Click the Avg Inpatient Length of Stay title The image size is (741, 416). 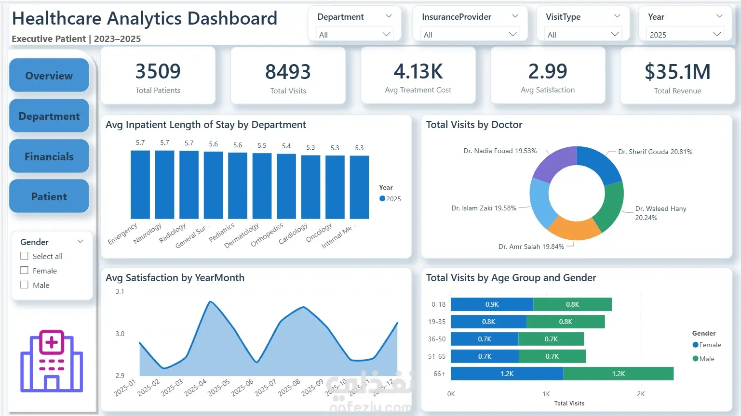[x=206, y=125]
